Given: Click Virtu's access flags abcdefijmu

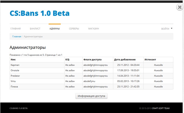Looking at the screenshot, I should [x=89, y=81].
